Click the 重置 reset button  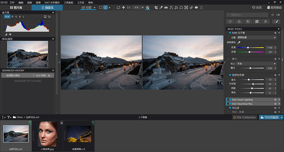click(257, 8)
